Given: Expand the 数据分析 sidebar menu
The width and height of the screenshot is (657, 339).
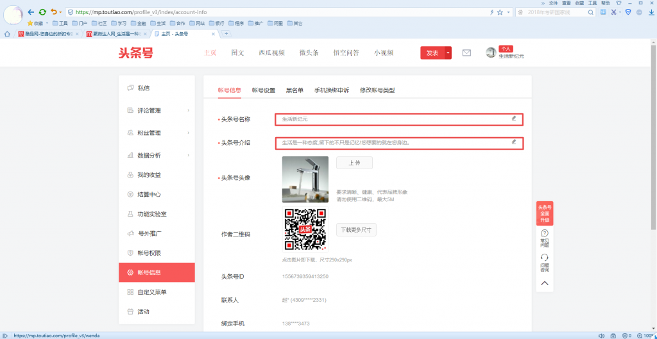Looking at the screenshot, I should click(x=157, y=155).
